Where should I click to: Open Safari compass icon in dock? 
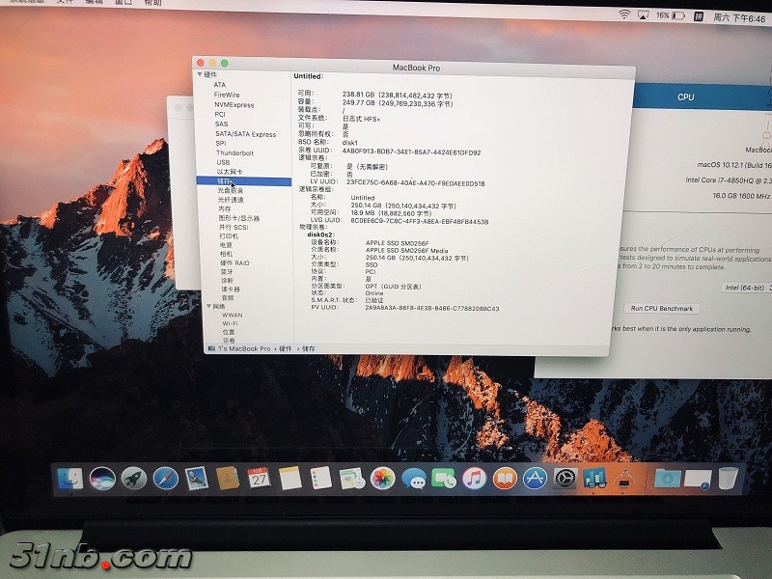(x=165, y=478)
